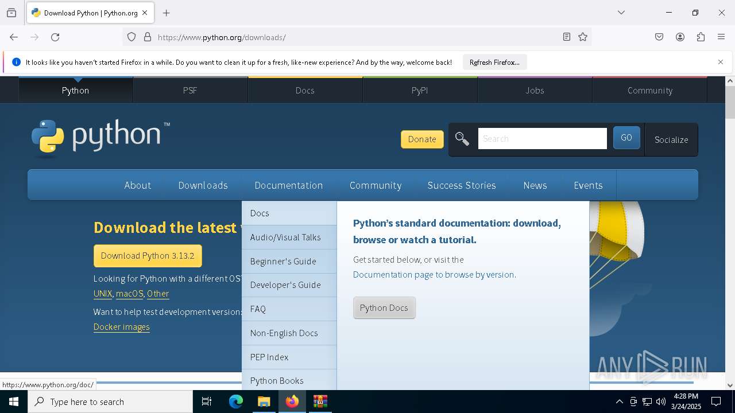Go back to the previous page
The width and height of the screenshot is (735, 413).
click(14, 37)
